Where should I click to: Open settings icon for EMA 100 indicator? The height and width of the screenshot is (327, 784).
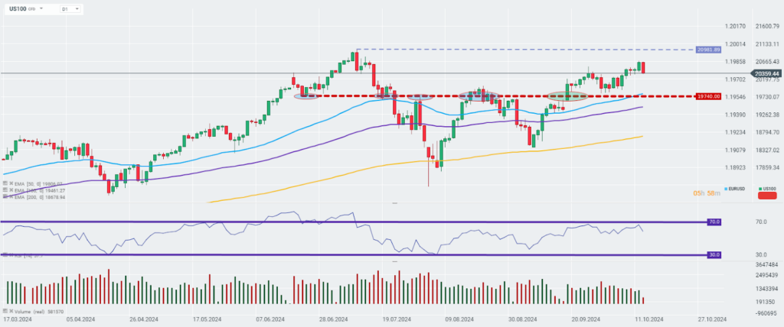point(5,190)
